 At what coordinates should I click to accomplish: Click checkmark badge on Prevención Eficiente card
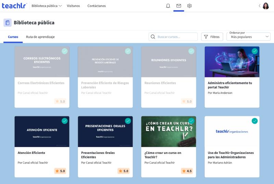click(128, 51)
